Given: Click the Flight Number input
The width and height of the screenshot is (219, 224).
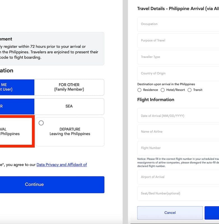Looking at the screenshot, I should pyautogui.click(x=178, y=148).
